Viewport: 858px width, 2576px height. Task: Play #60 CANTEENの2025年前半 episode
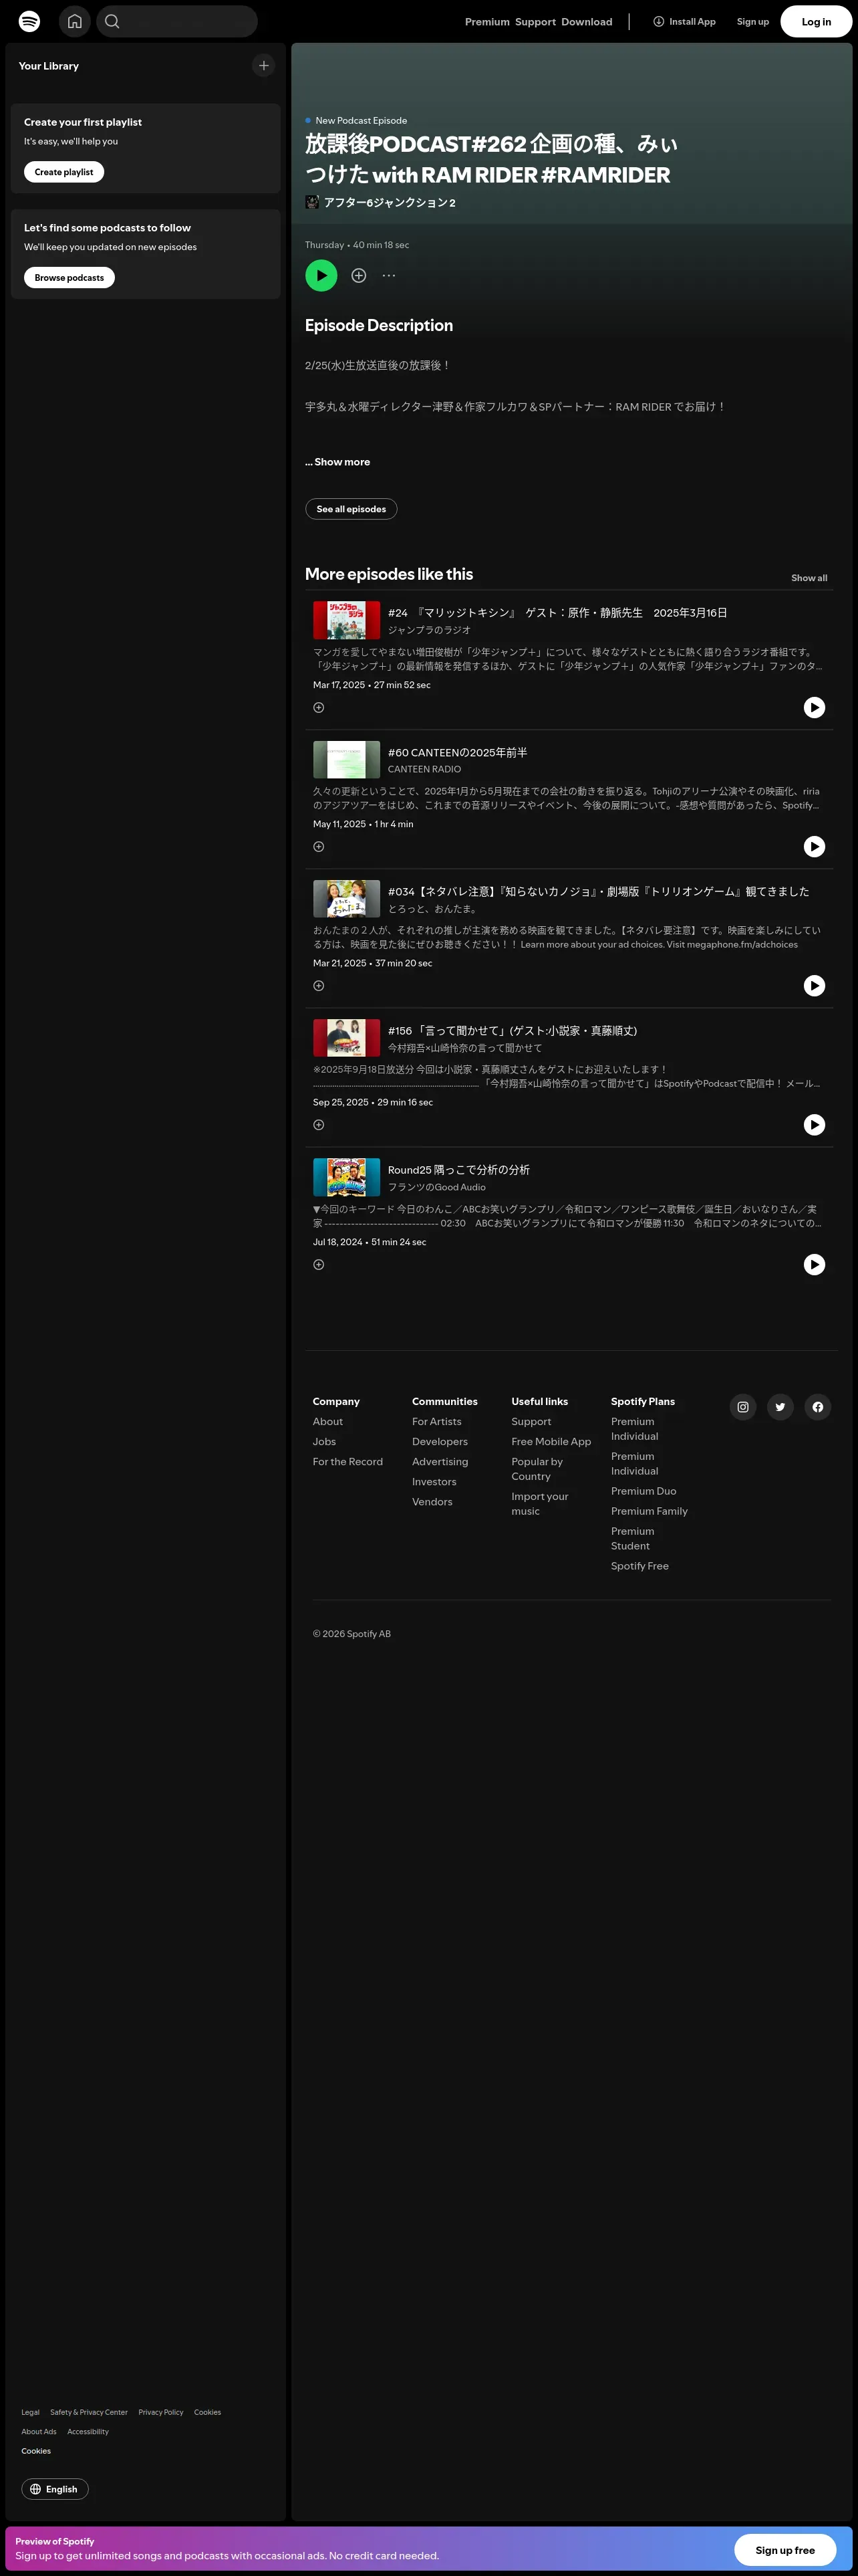click(814, 846)
